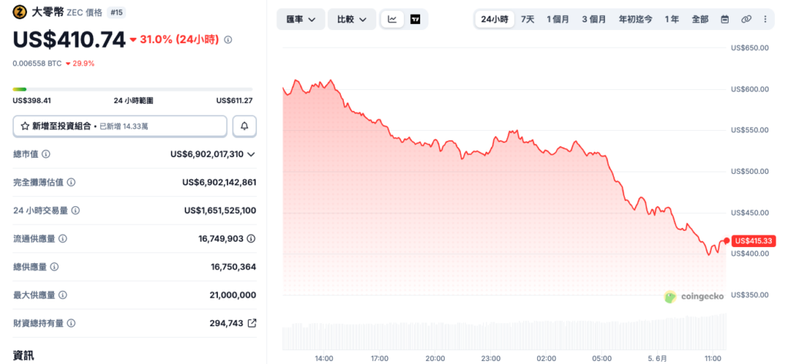Open info icon beside 24 小時交易量

click(75, 211)
